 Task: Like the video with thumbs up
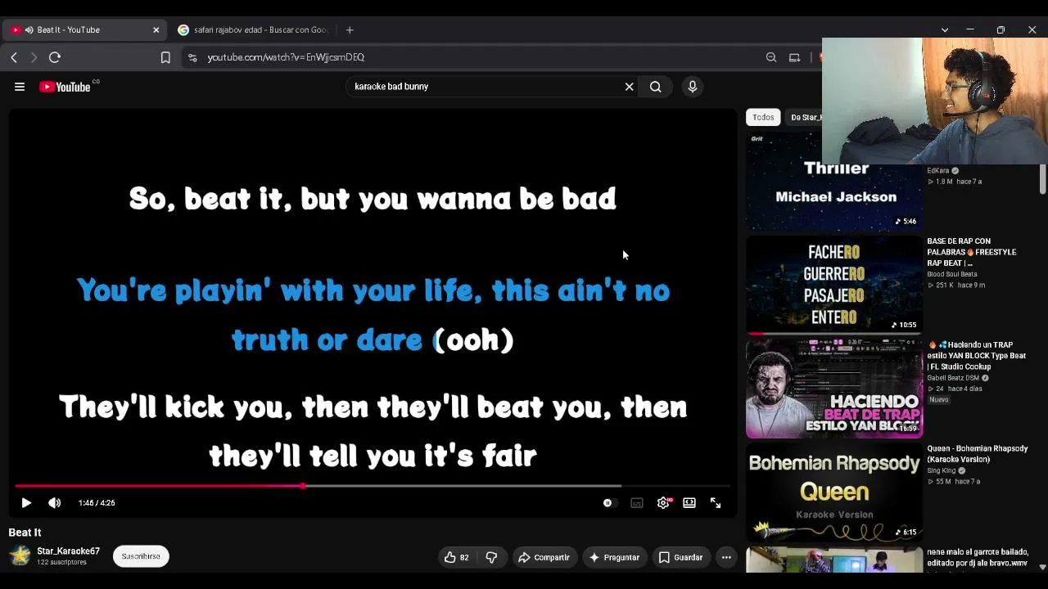point(457,558)
